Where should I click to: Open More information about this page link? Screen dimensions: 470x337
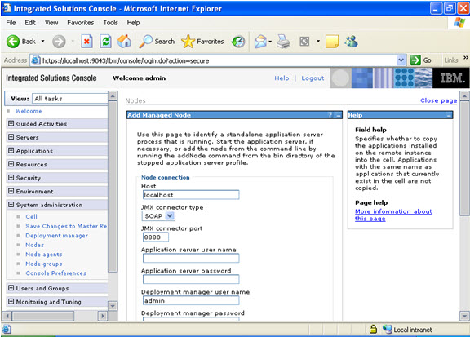[x=393, y=215]
